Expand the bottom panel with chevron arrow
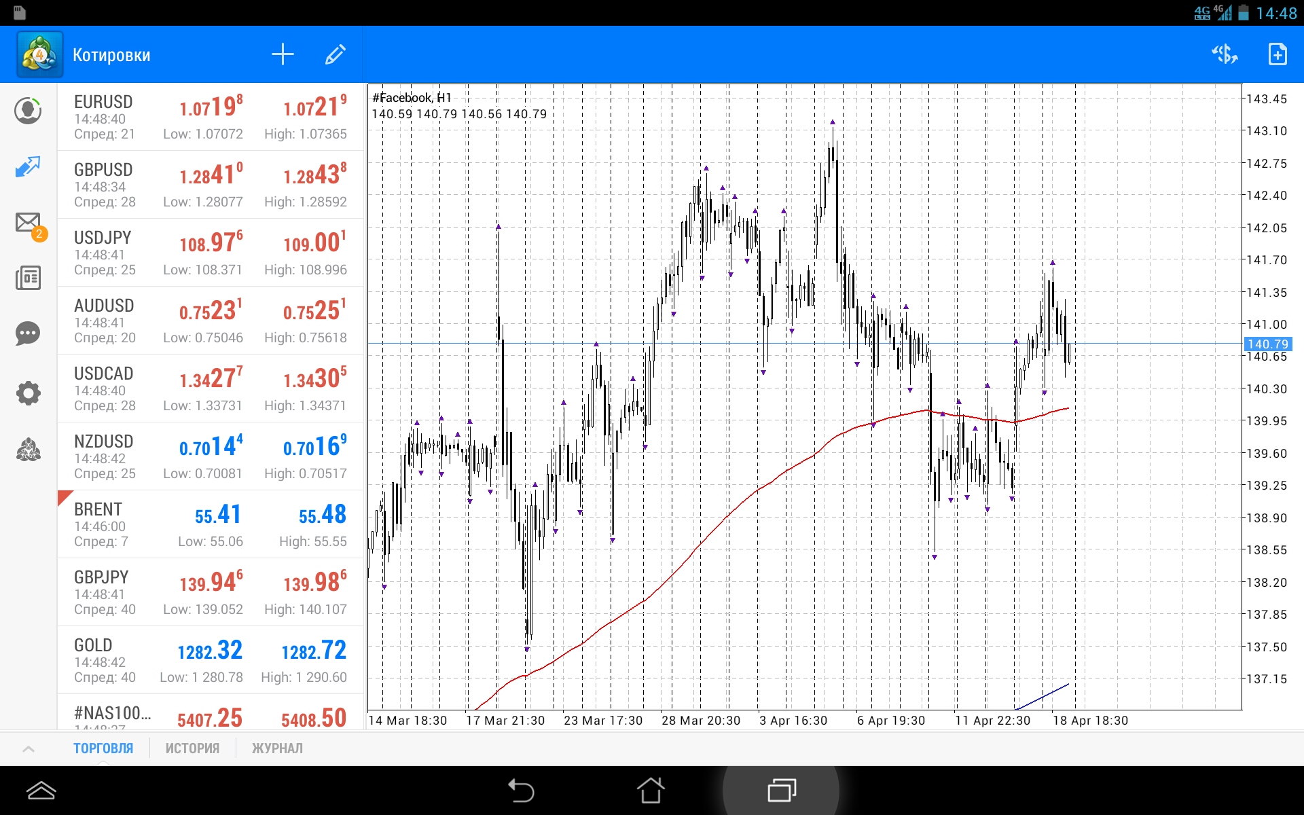Viewport: 1304px width, 815px height. coord(29,748)
